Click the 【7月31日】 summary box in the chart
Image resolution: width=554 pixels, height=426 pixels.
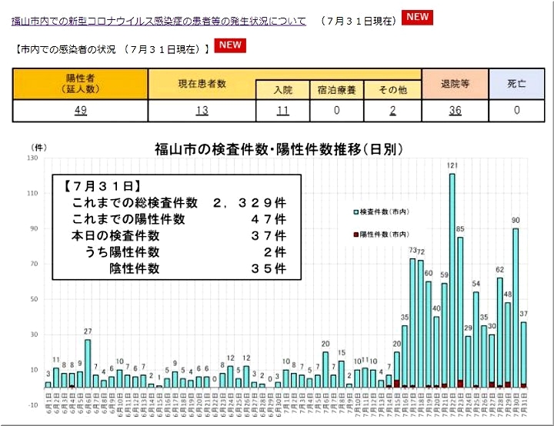(x=177, y=228)
